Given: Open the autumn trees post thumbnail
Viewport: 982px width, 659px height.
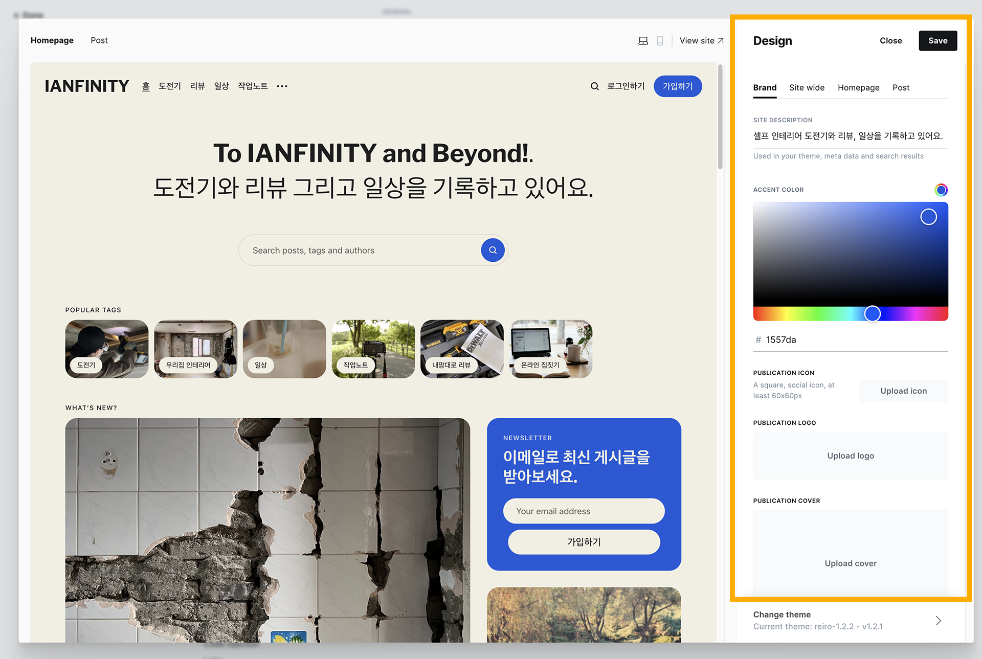Looking at the screenshot, I should tap(584, 615).
